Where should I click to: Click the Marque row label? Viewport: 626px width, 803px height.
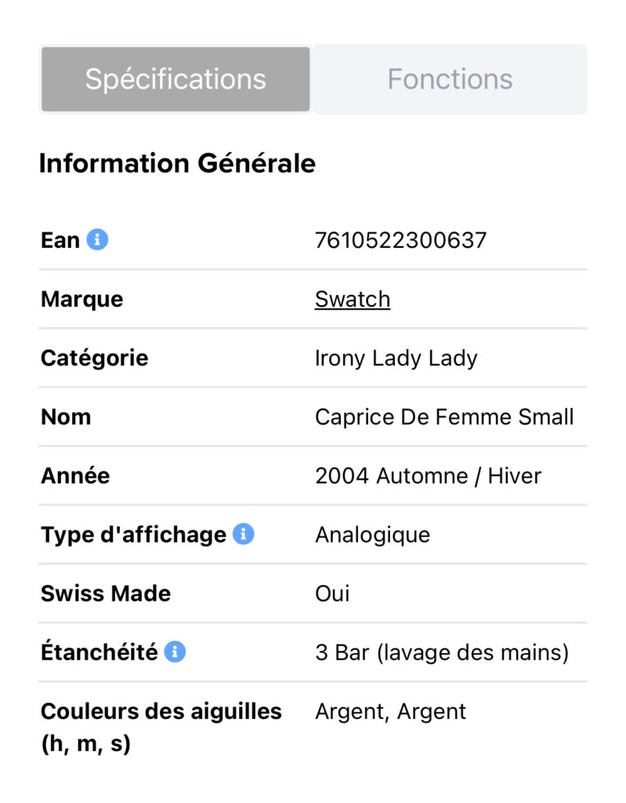(81, 300)
